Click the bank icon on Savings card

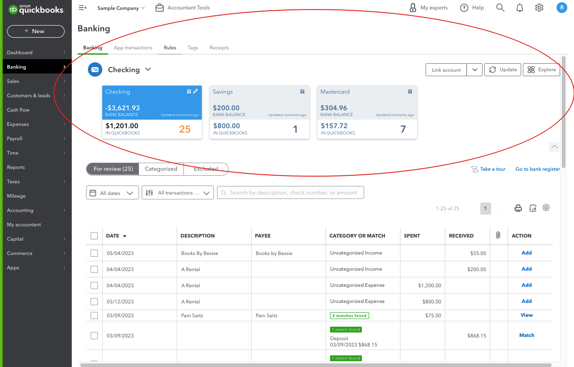click(302, 91)
